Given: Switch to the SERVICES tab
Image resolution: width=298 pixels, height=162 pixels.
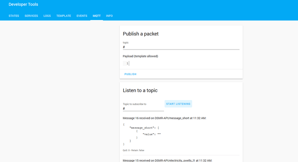Looking at the screenshot, I should pos(31,16).
